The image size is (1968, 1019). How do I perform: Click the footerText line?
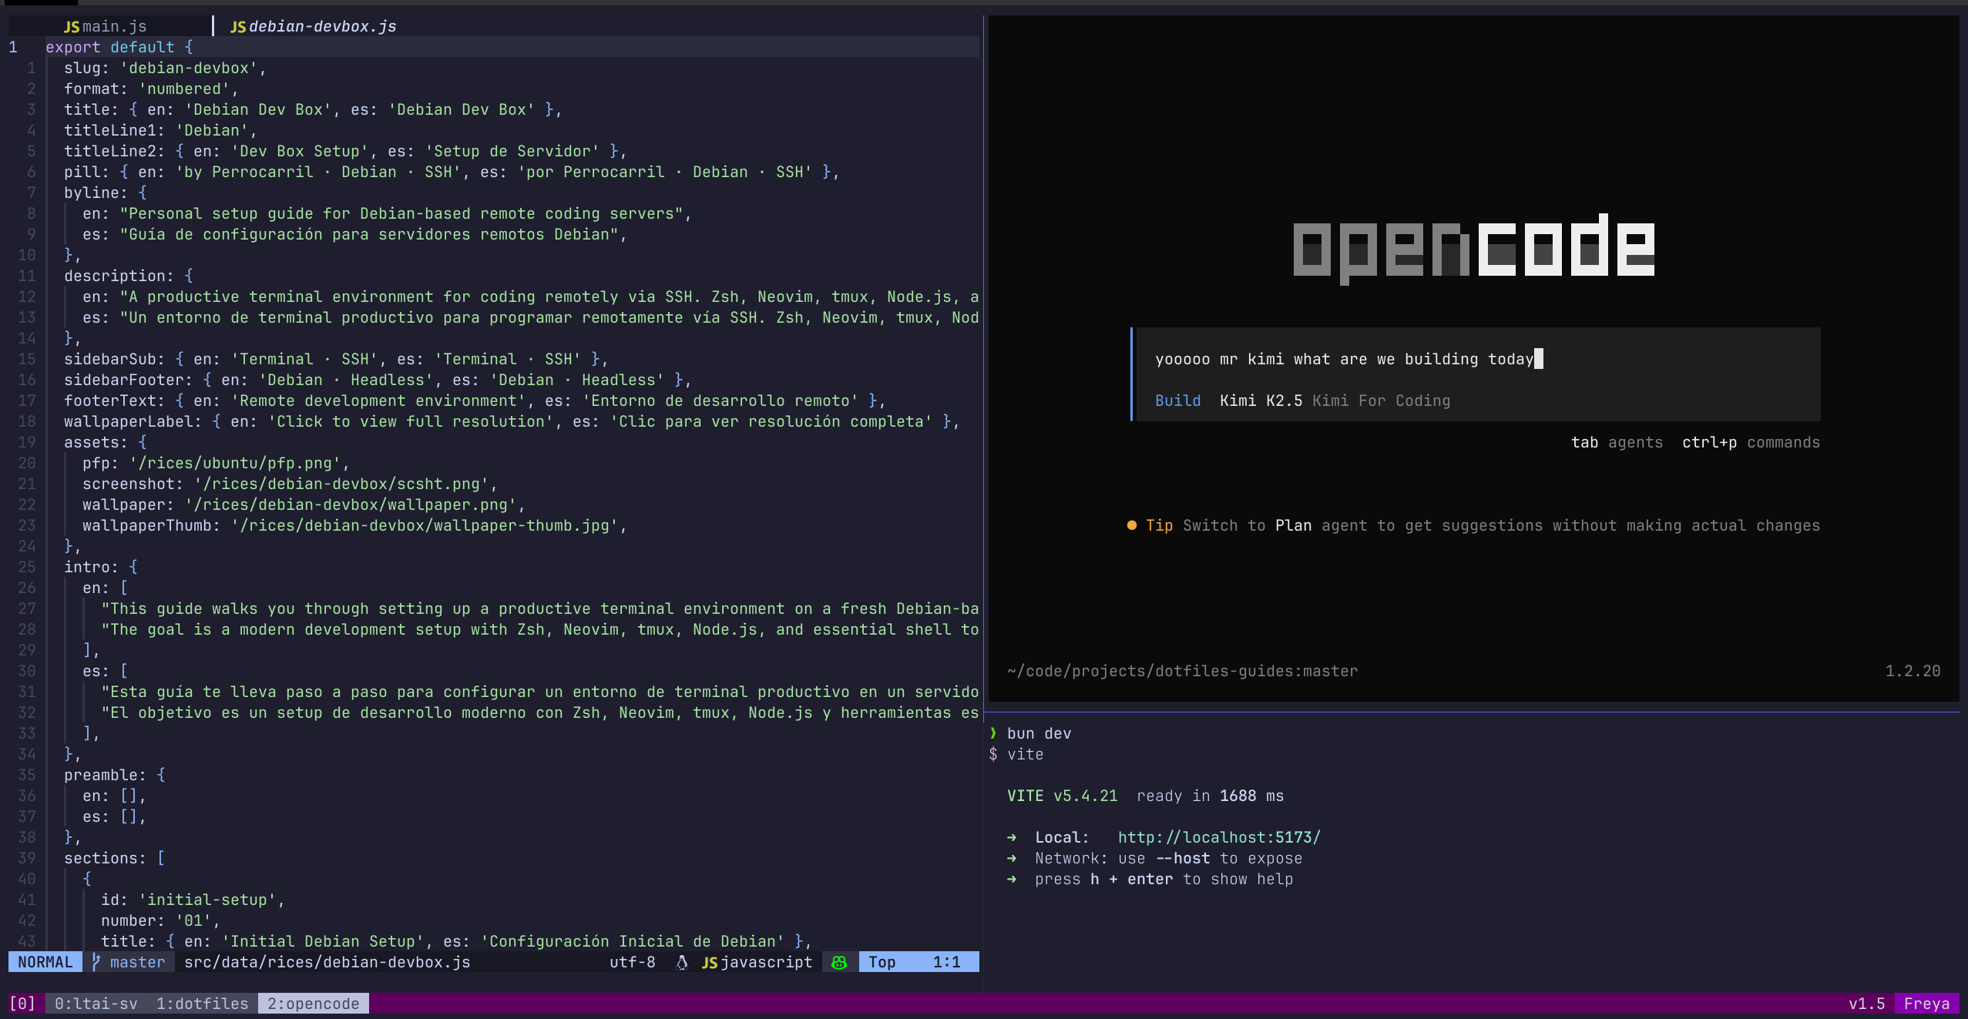pyautogui.click(x=475, y=401)
